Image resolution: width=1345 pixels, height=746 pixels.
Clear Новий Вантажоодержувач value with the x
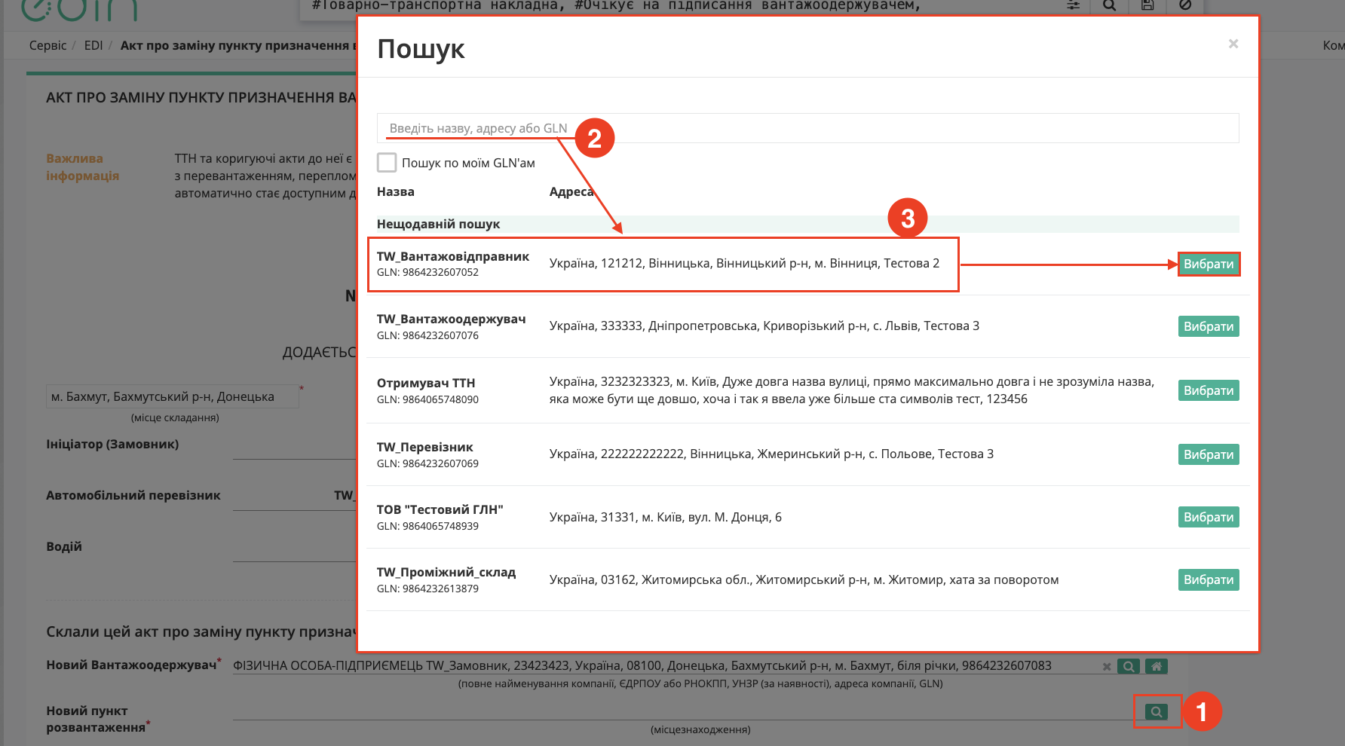(1107, 667)
